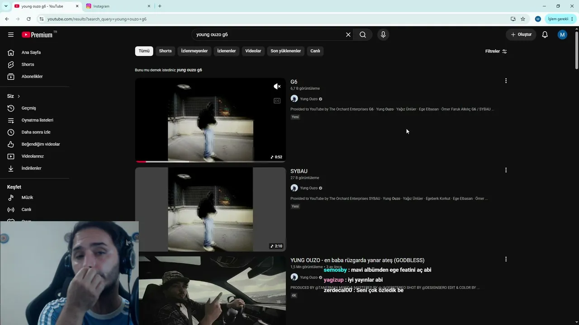Open the G6 video thumbnail
This screenshot has width=579, height=325.
pos(210,120)
